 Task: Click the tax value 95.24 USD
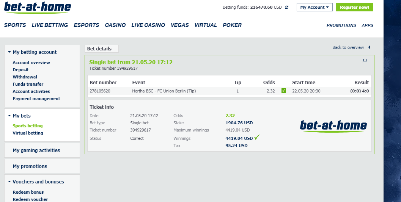(x=236, y=146)
